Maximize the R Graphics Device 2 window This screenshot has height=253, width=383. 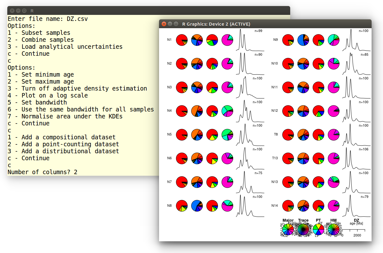click(x=176, y=24)
